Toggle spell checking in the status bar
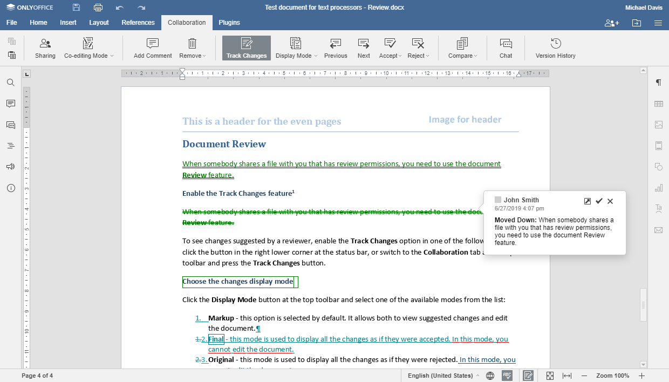 pyautogui.click(x=507, y=376)
